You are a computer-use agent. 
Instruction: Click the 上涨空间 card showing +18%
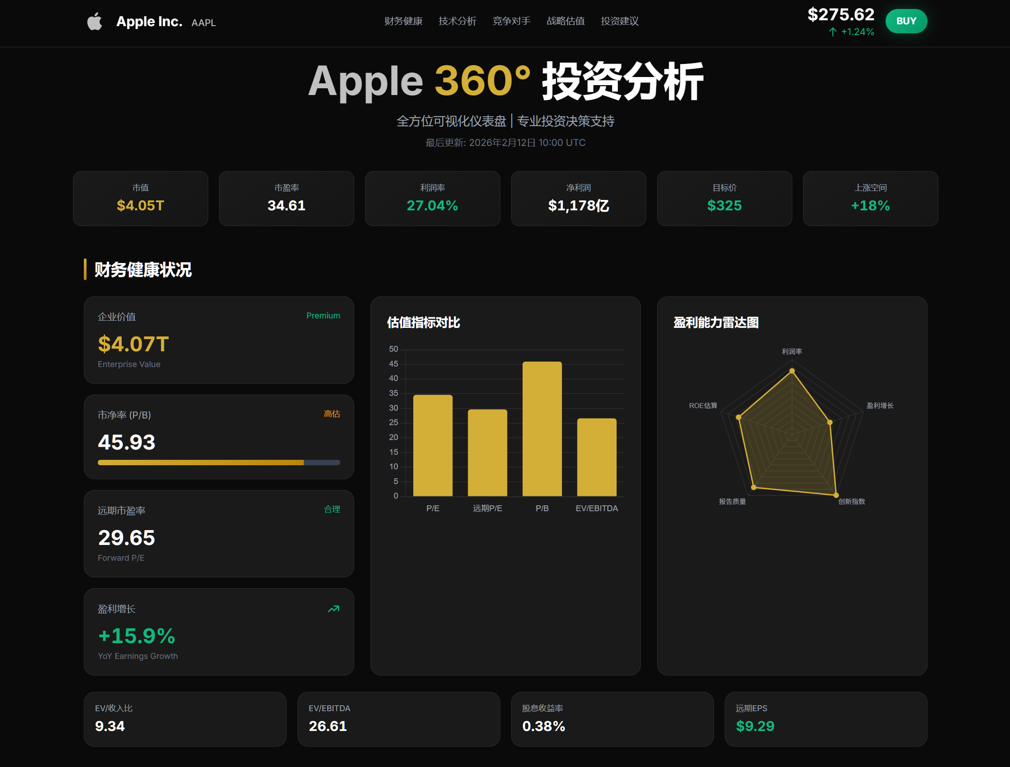[x=870, y=198]
